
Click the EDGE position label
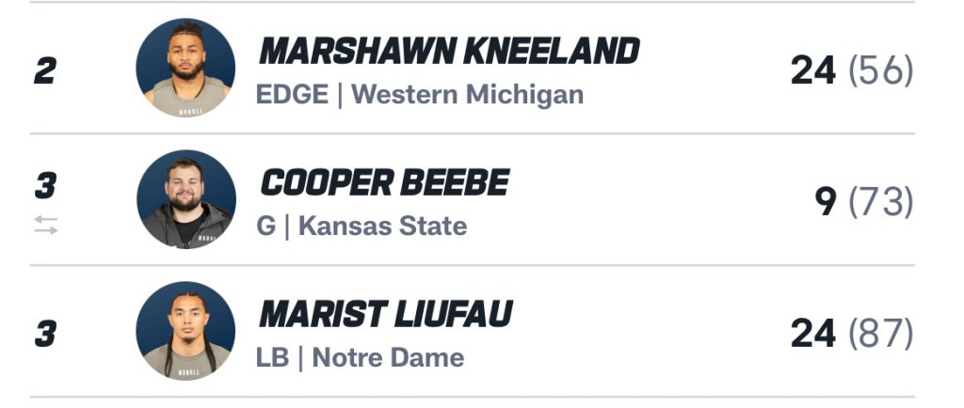[292, 95]
